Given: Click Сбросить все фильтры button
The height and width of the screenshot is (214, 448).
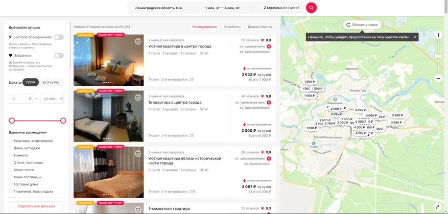Looking at the screenshot, I should pyautogui.click(x=36, y=206).
